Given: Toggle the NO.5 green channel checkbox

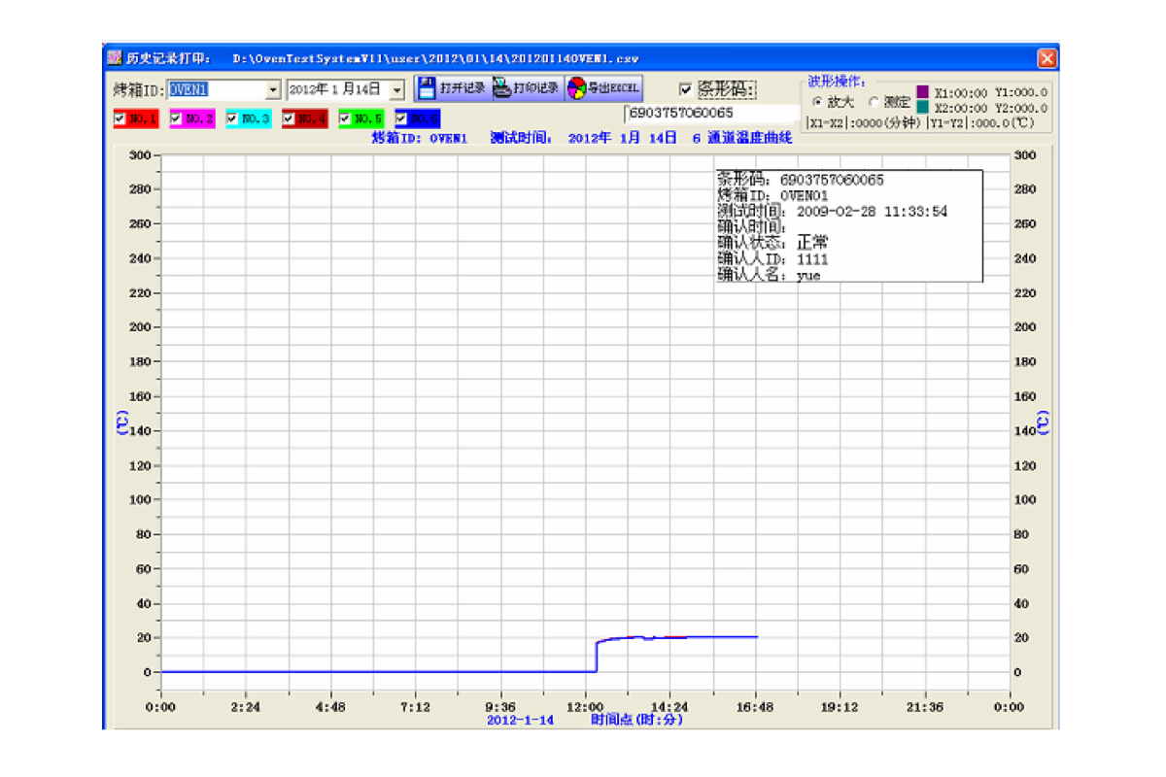Looking at the screenshot, I should (x=346, y=118).
